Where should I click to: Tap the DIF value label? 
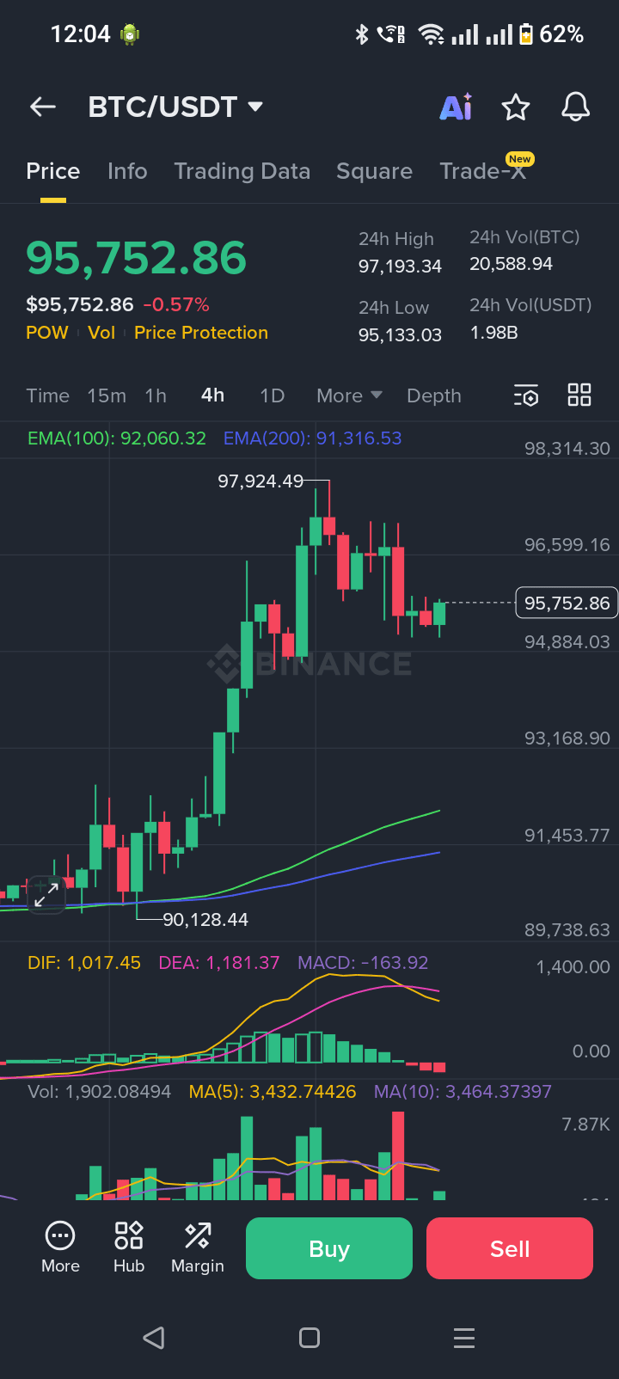point(84,963)
